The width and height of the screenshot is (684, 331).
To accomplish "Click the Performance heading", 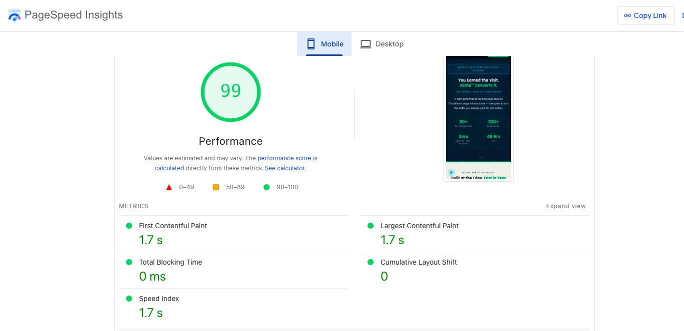I will coord(230,141).
